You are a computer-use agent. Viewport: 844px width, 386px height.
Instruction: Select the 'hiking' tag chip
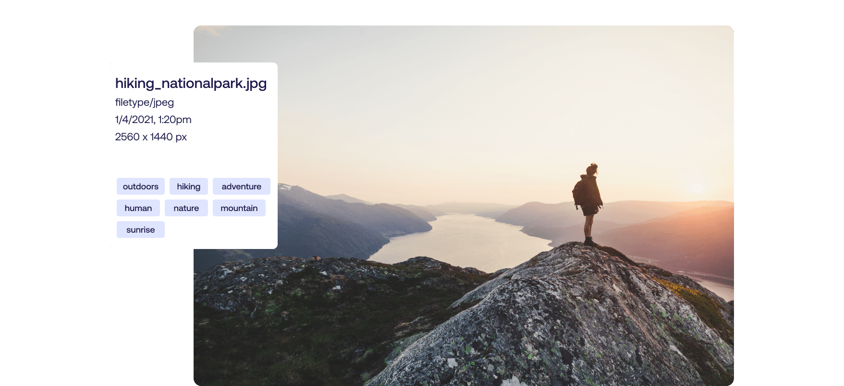click(x=189, y=187)
